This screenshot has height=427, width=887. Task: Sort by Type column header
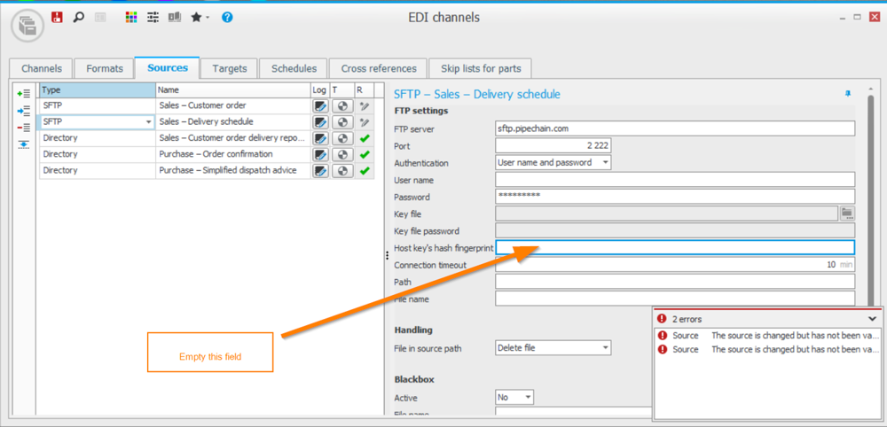coord(98,89)
